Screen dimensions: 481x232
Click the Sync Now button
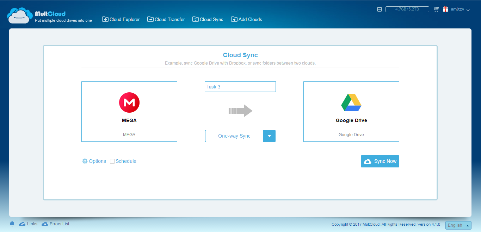380,161
